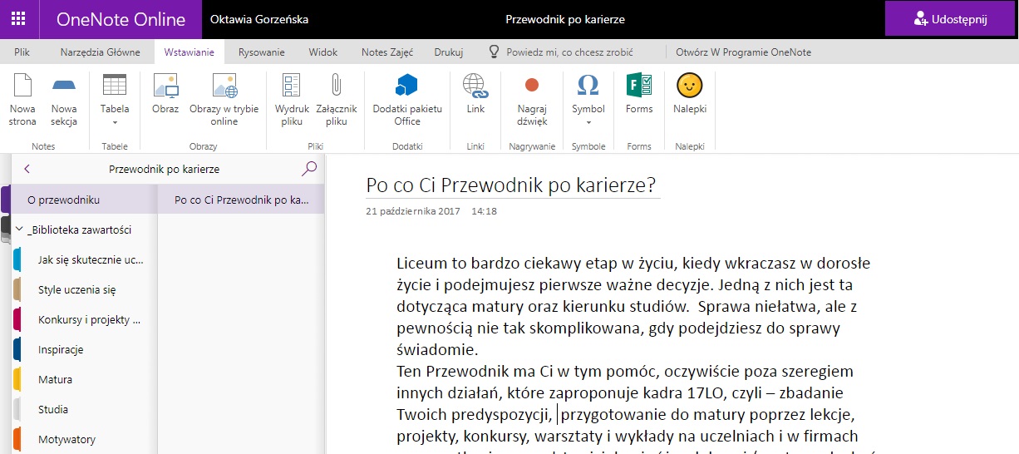Click the Udostępnij share button
Screen dimensions: 1019x454
click(952, 19)
